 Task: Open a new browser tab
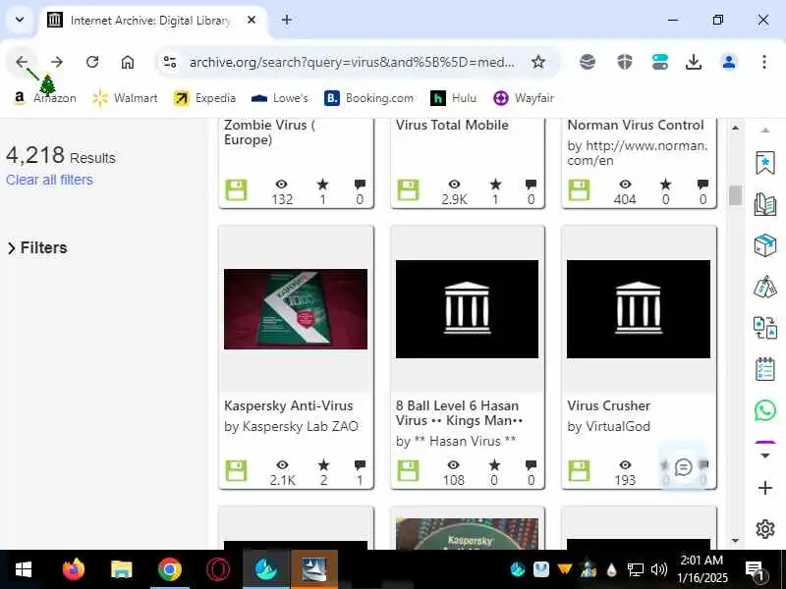(287, 20)
